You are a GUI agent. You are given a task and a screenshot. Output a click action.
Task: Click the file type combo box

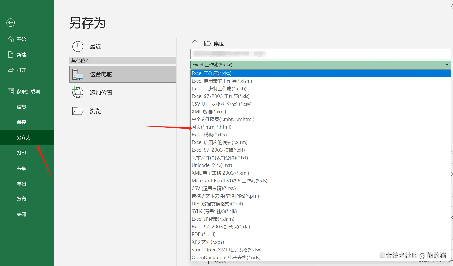tap(321, 65)
